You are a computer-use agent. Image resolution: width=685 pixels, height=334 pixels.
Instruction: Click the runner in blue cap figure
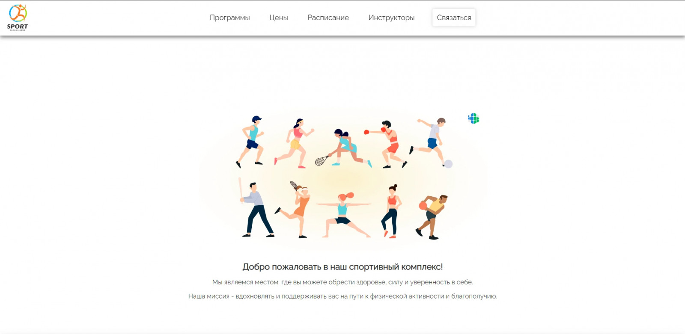[251, 141]
